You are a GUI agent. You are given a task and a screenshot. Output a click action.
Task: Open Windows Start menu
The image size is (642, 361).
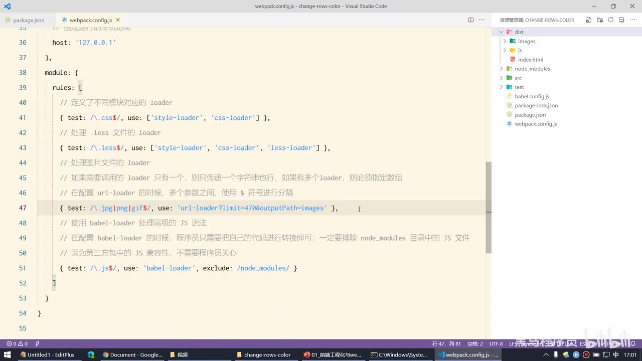(7, 354)
